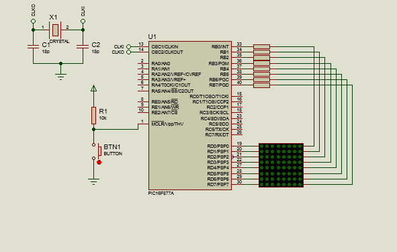Click the U1 reference label
The width and height of the screenshot is (397, 252).
coord(152,37)
